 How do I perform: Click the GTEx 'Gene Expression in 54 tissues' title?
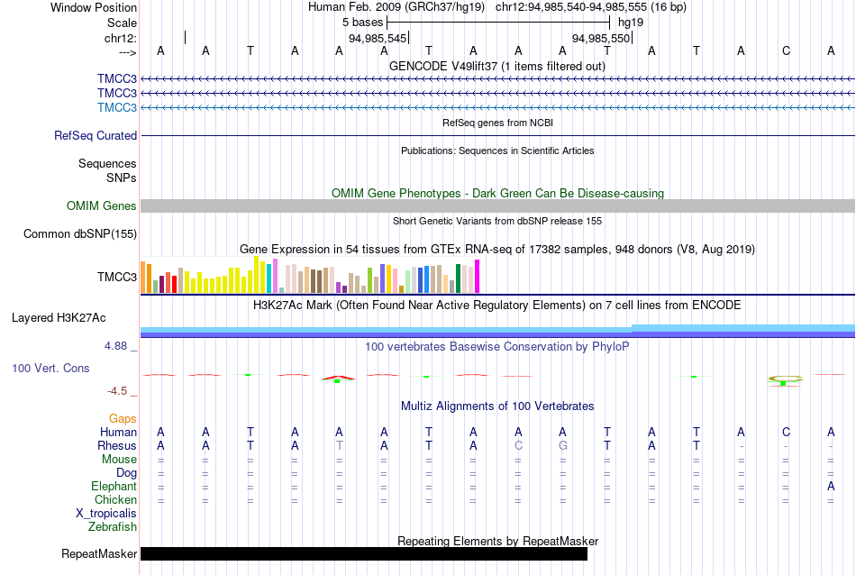point(496,250)
